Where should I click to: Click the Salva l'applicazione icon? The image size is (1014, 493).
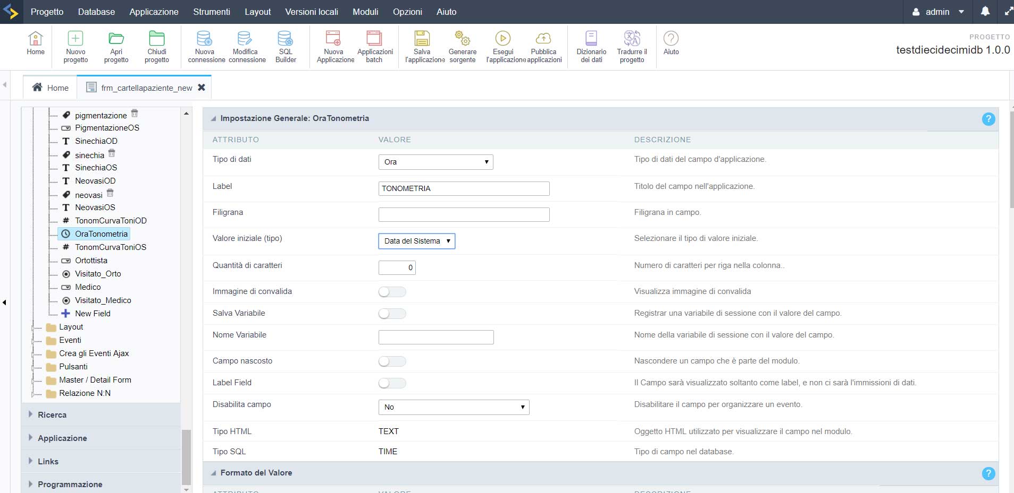point(422,47)
